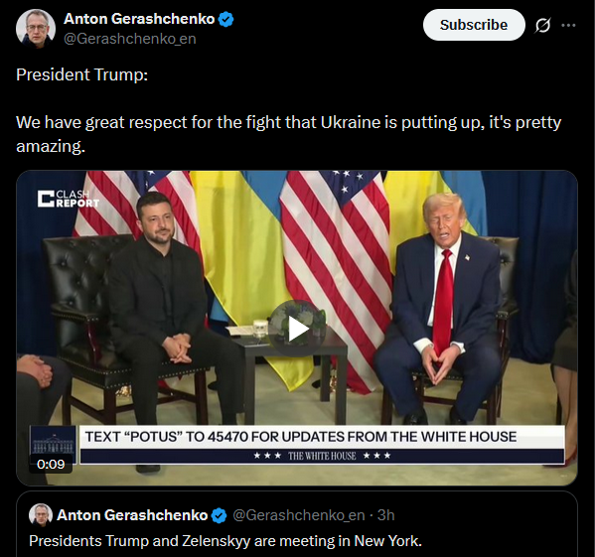Click the author name in the quoted post

tap(132, 515)
